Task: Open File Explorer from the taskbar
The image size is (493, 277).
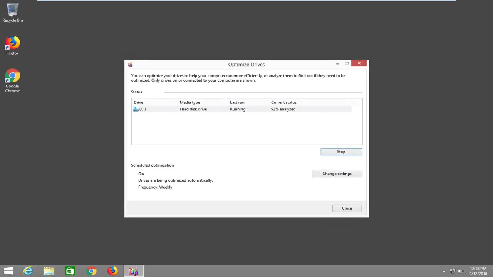Action: [49, 271]
